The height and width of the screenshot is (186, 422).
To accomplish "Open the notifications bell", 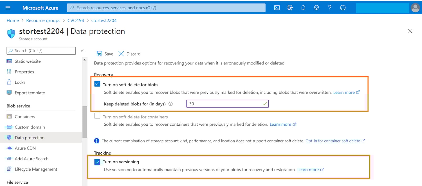I will [303, 8].
